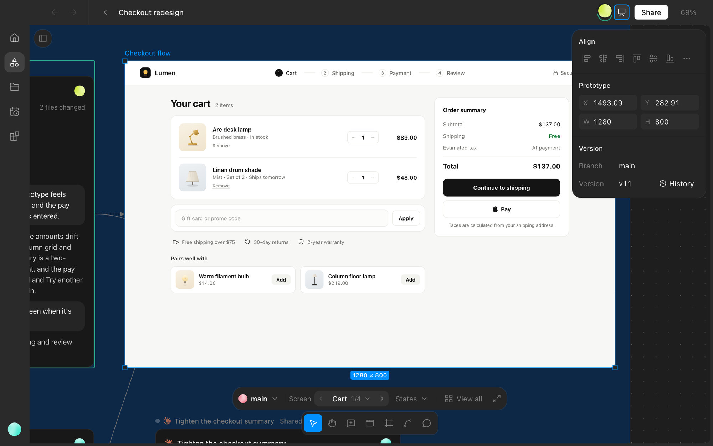This screenshot has width=713, height=446.
Task: Click the Shipping step in checkout
Action: (338, 73)
